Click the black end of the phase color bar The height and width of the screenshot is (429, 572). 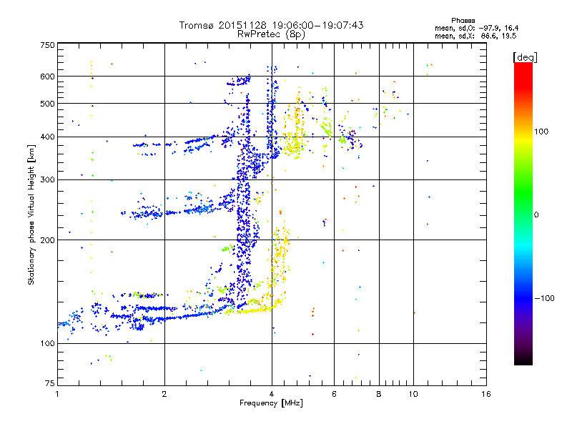[523, 360]
